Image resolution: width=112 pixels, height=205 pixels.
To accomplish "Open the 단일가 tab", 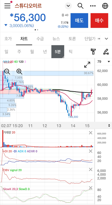I will 90,39.
